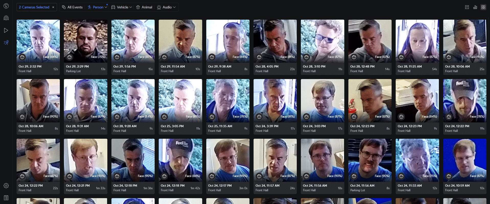Open the playback icon in the sidebar
This screenshot has height=204, width=490.
coord(6,30)
